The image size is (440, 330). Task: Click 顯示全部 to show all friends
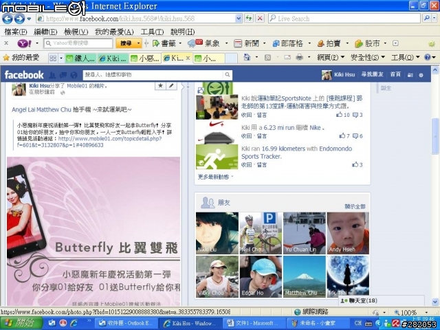[355, 206]
